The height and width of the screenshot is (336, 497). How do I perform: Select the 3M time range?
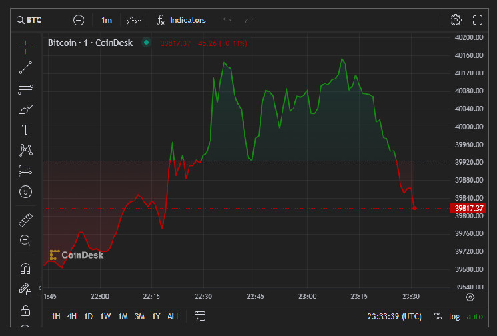coord(139,316)
